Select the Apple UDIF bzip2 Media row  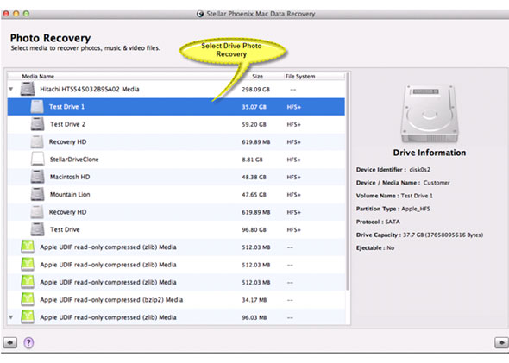point(176,299)
